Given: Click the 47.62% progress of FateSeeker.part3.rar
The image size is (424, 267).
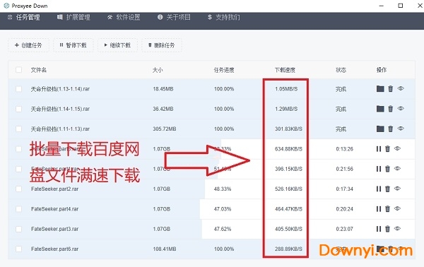Looking at the screenshot, I should pyautogui.click(x=223, y=229).
